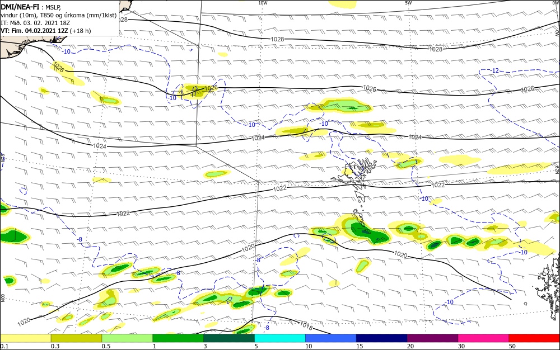Click the legend scale value '0.3'
This screenshot has height=350, width=560.
click(55, 346)
